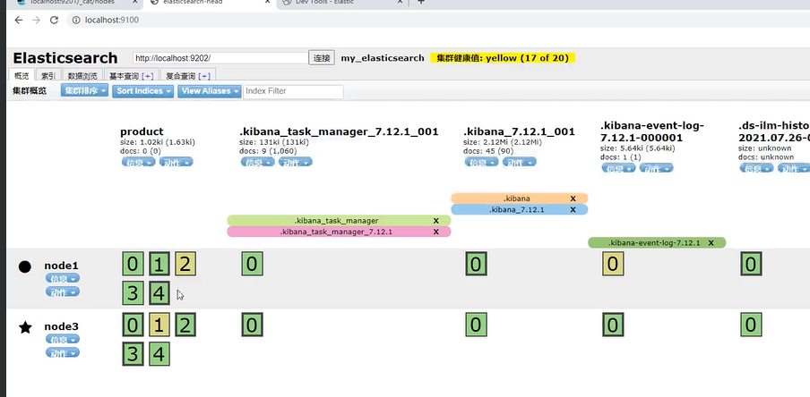Open the 概览 overview tab
The image size is (810, 397).
(22, 76)
